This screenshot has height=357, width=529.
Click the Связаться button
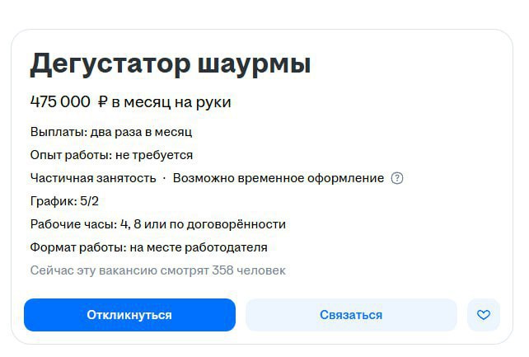point(351,315)
